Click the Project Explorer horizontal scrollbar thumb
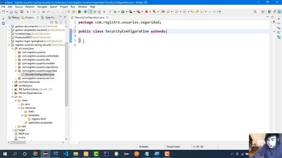Image resolution: width=282 pixels, height=158 pixels. 18,142
